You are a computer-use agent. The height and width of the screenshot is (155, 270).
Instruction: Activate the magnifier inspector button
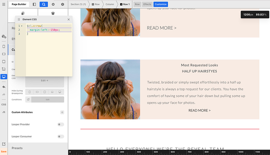(43, 4)
